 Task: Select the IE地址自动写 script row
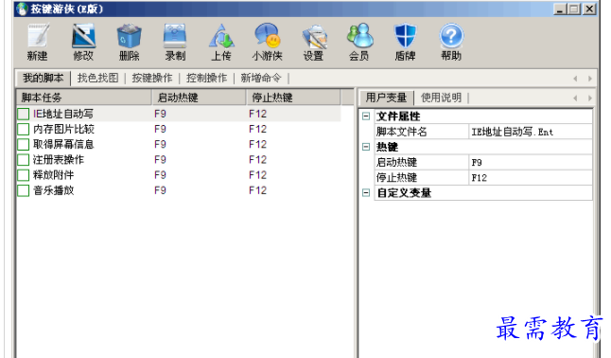click(179, 114)
